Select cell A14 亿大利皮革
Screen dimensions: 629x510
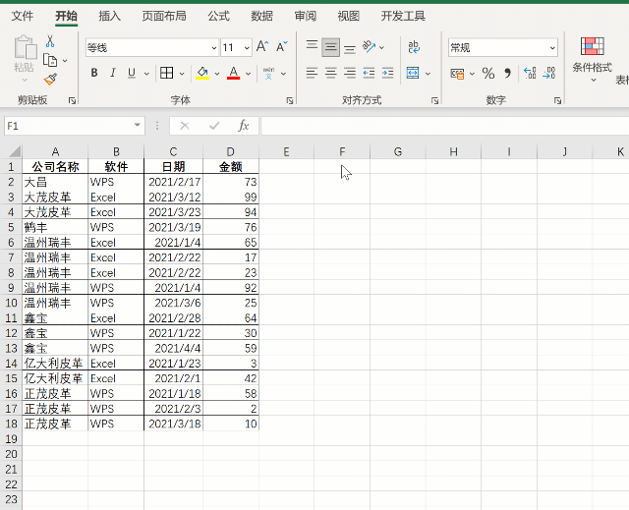click(x=55, y=364)
